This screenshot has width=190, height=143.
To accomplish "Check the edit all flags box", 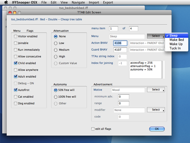I will point(93,129).
